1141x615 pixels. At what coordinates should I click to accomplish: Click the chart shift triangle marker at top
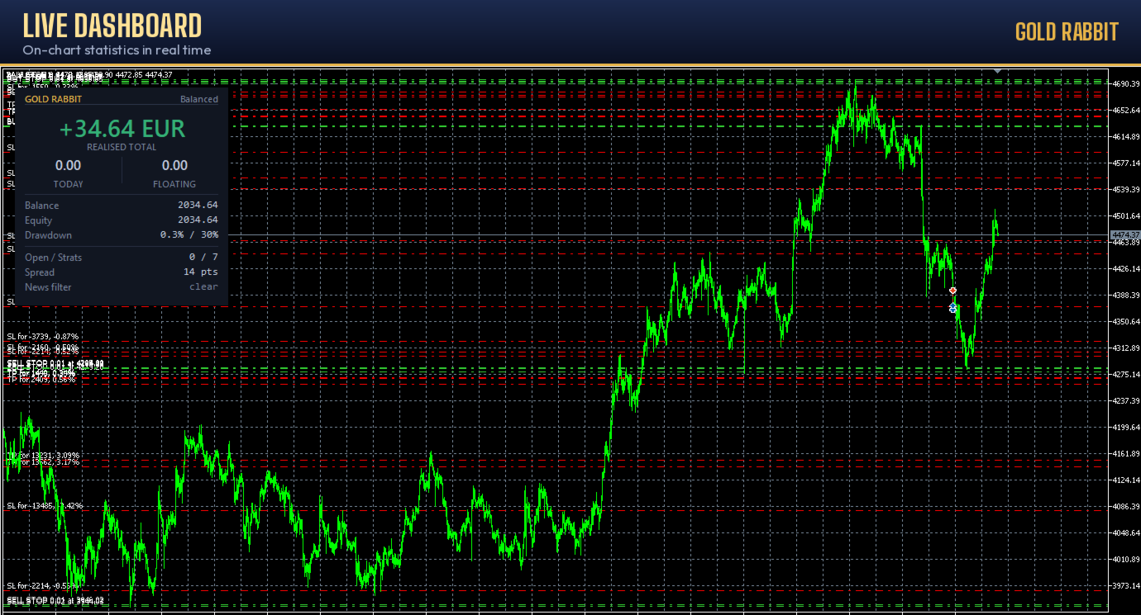point(998,71)
